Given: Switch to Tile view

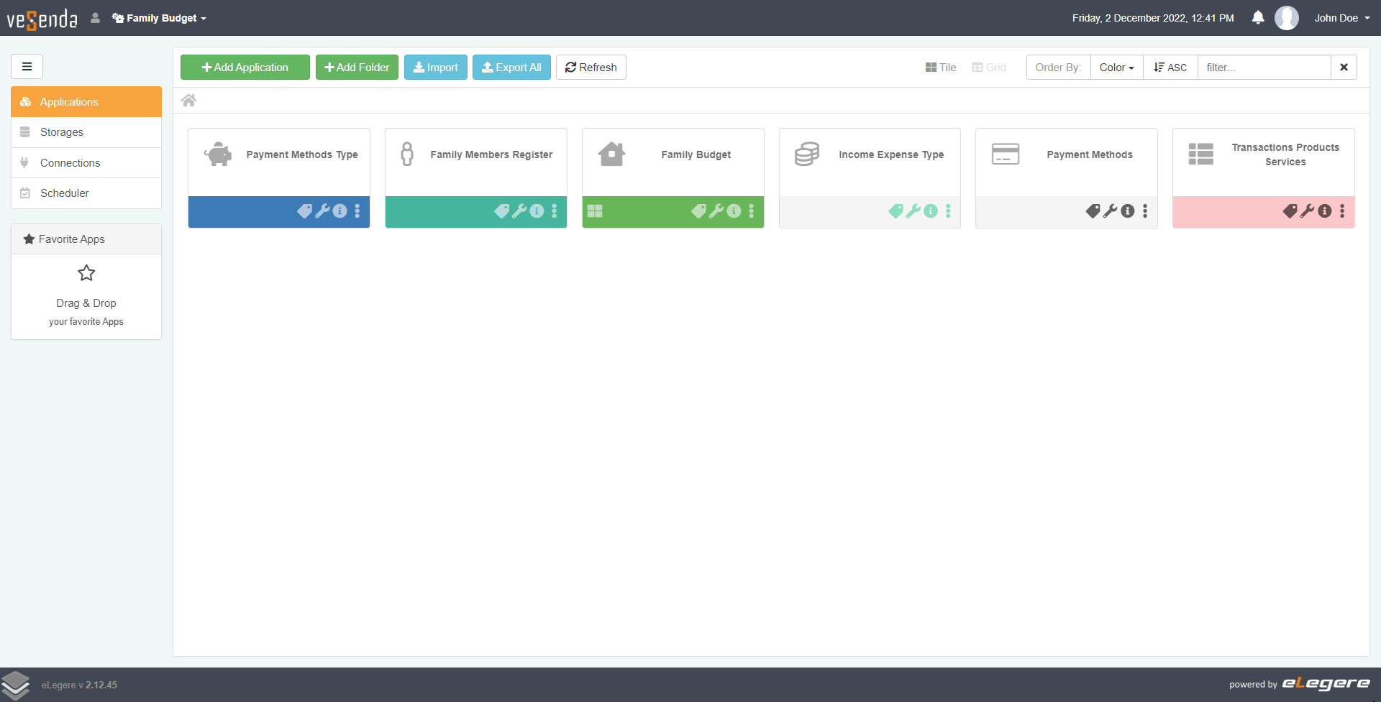Looking at the screenshot, I should 941,68.
